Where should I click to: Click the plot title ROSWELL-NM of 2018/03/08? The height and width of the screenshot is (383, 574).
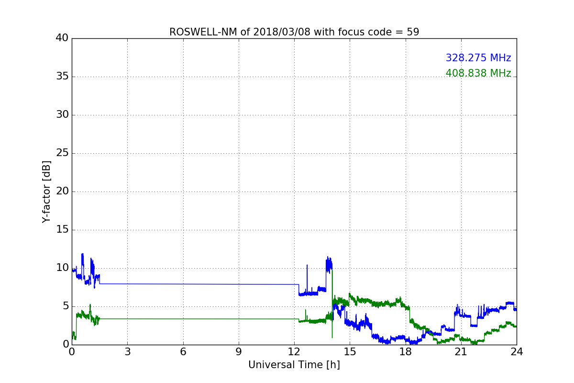pos(294,32)
